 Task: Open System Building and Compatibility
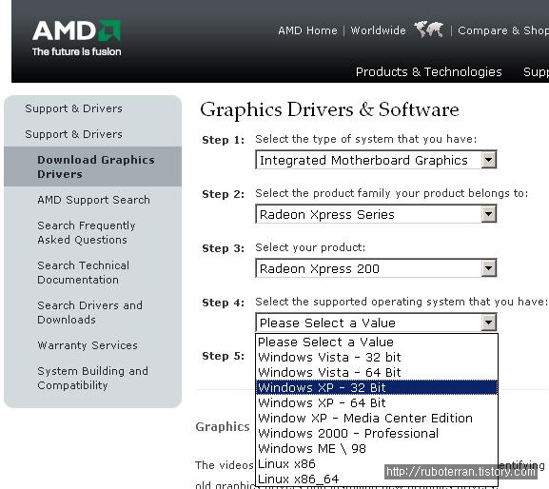[x=92, y=378]
